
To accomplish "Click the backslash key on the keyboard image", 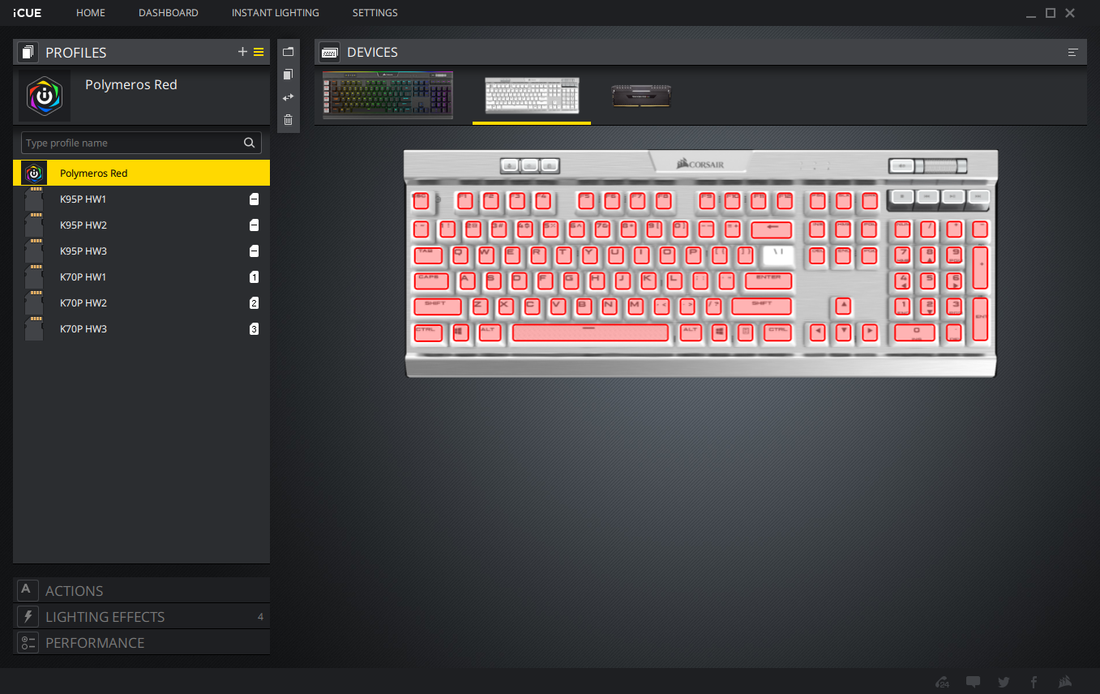I will pos(779,255).
